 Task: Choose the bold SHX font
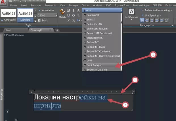tap(101, 61)
